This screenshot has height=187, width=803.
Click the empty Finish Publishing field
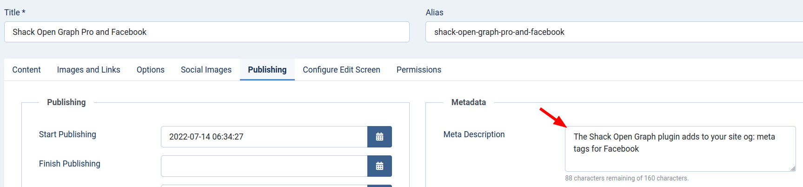264,166
